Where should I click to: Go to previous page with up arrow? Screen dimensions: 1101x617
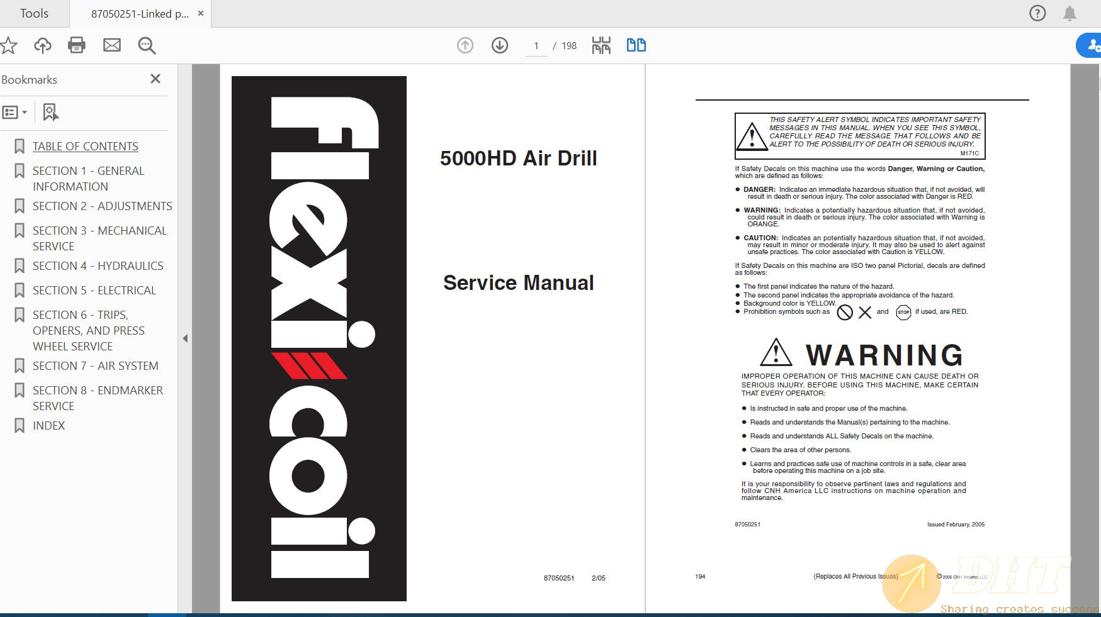tap(465, 45)
